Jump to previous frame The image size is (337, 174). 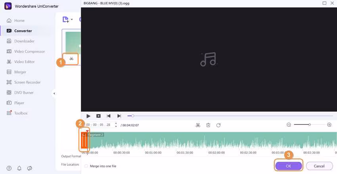tap(109, 116)
